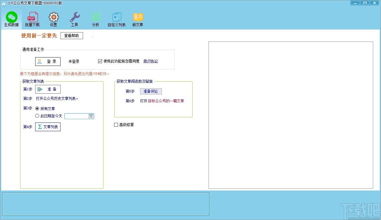Open 设置 gear icon in toolbar
Screen dimensions: 381x220
[x=54, y=20]
